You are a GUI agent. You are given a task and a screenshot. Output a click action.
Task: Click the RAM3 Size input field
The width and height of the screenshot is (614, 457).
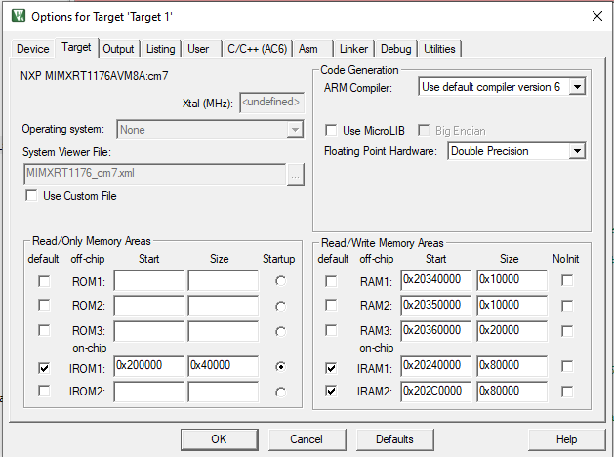(512, 330)
